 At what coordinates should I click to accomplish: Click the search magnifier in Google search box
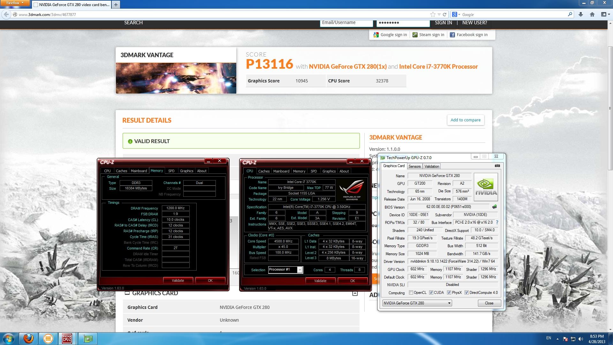[570, 14]
